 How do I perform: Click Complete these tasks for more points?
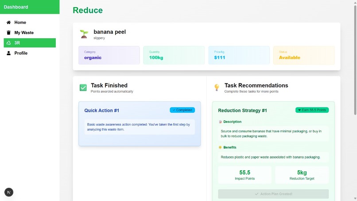point(251,91)
